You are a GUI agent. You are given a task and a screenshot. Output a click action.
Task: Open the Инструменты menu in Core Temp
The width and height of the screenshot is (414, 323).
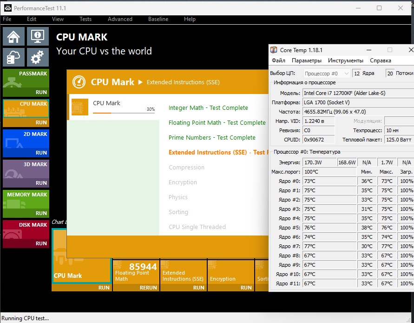pos(345,61)
